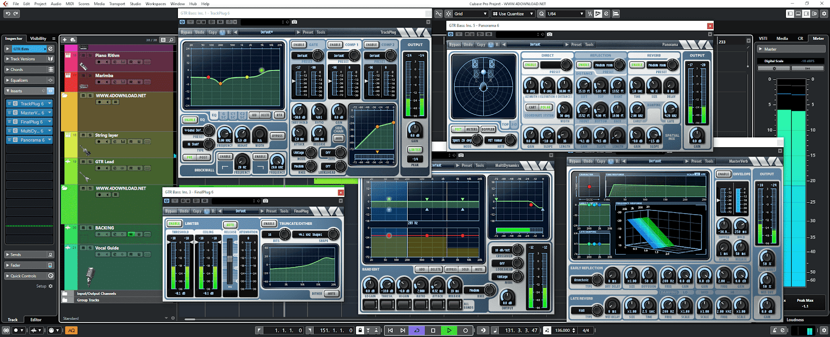Viewport: 830px width, 337px height.
Task: Open the 1/64 quantize preset dropdown
Action: (565, 13)
